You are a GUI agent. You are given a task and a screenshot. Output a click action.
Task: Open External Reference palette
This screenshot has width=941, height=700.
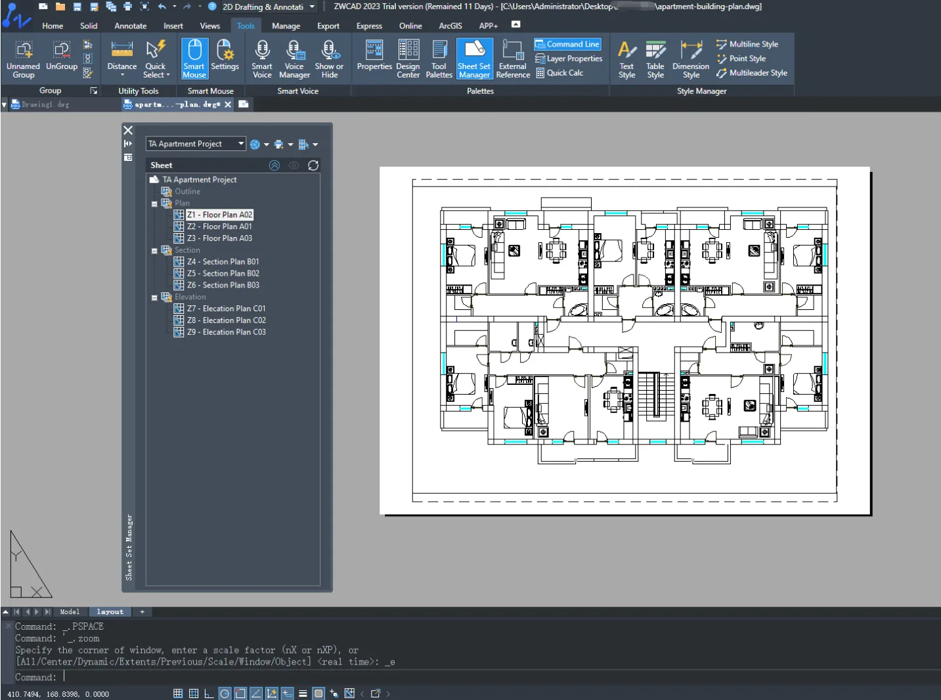(x=513, y=58)
